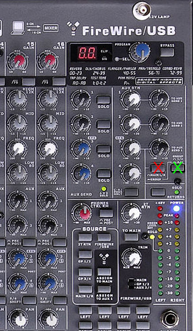Click channel 15 red GAIN knob
Screen dimensions: 193x331
point(19,60)
